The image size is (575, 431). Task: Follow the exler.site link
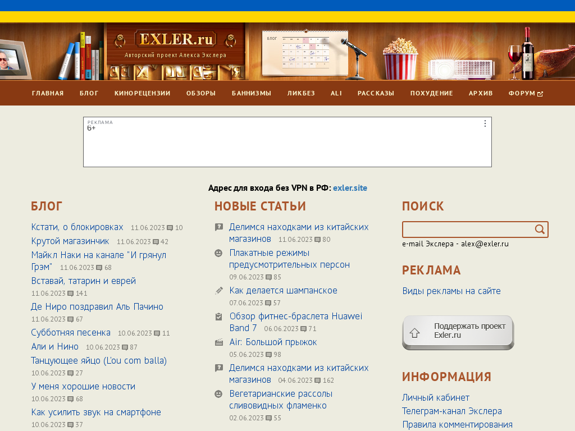(350, 188)
